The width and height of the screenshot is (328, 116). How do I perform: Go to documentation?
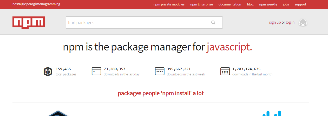(230, 4)
